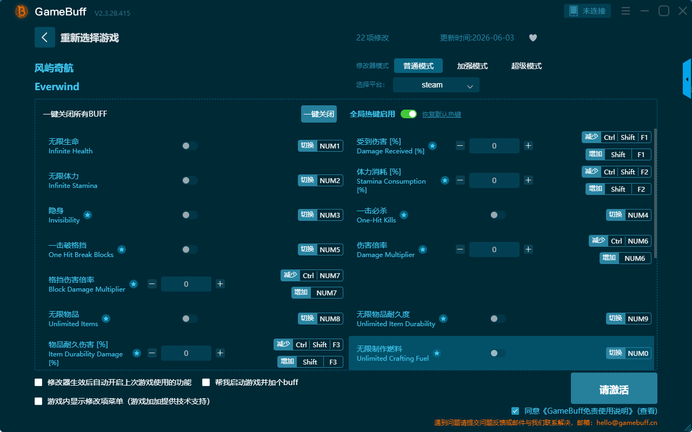Click the phone connection status icon
Screen dimensions: 692x432
pyautogui.click(x=574, y=11)
